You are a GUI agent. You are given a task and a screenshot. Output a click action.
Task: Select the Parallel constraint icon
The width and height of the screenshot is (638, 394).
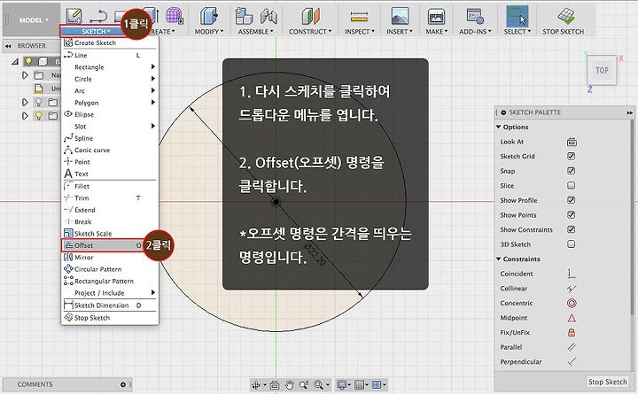tap(572, 347)
